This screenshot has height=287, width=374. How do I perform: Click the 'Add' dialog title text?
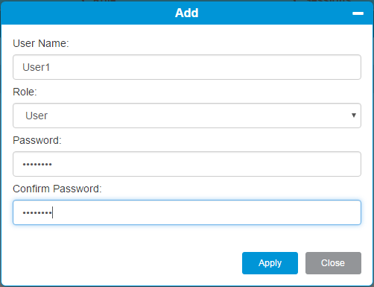click(187, 13)
